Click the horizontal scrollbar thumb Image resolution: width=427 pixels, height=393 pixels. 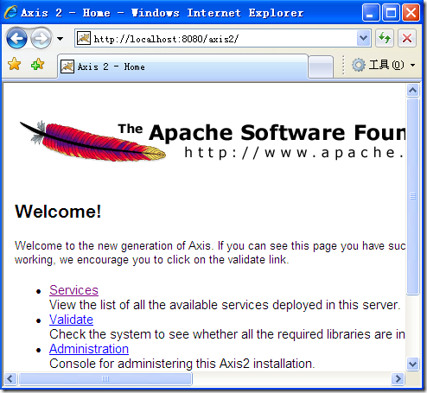pyautogui.click(x=105, y=378)
